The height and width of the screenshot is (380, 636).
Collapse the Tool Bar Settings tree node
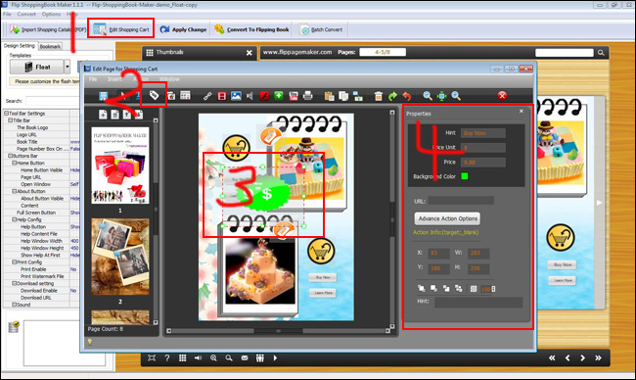[6, 114]
